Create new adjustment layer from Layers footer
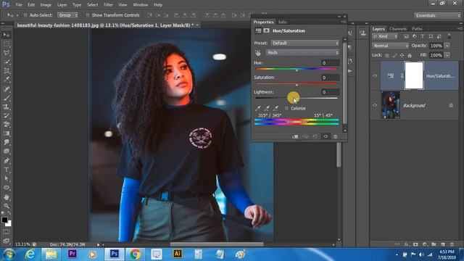 coord(425,244)
